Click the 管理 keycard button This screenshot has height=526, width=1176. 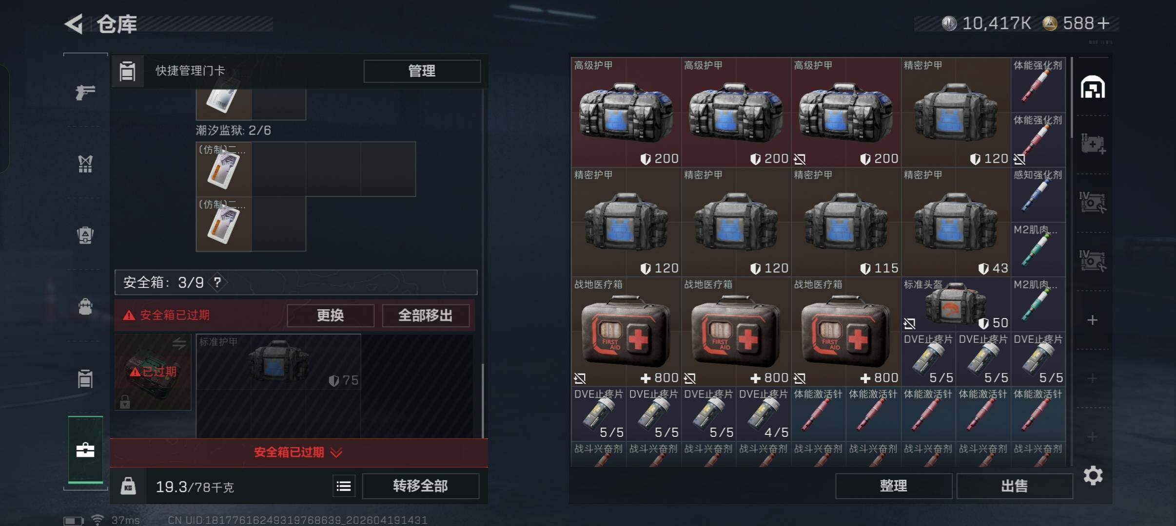pyautogui.click(x=422, y=71)
